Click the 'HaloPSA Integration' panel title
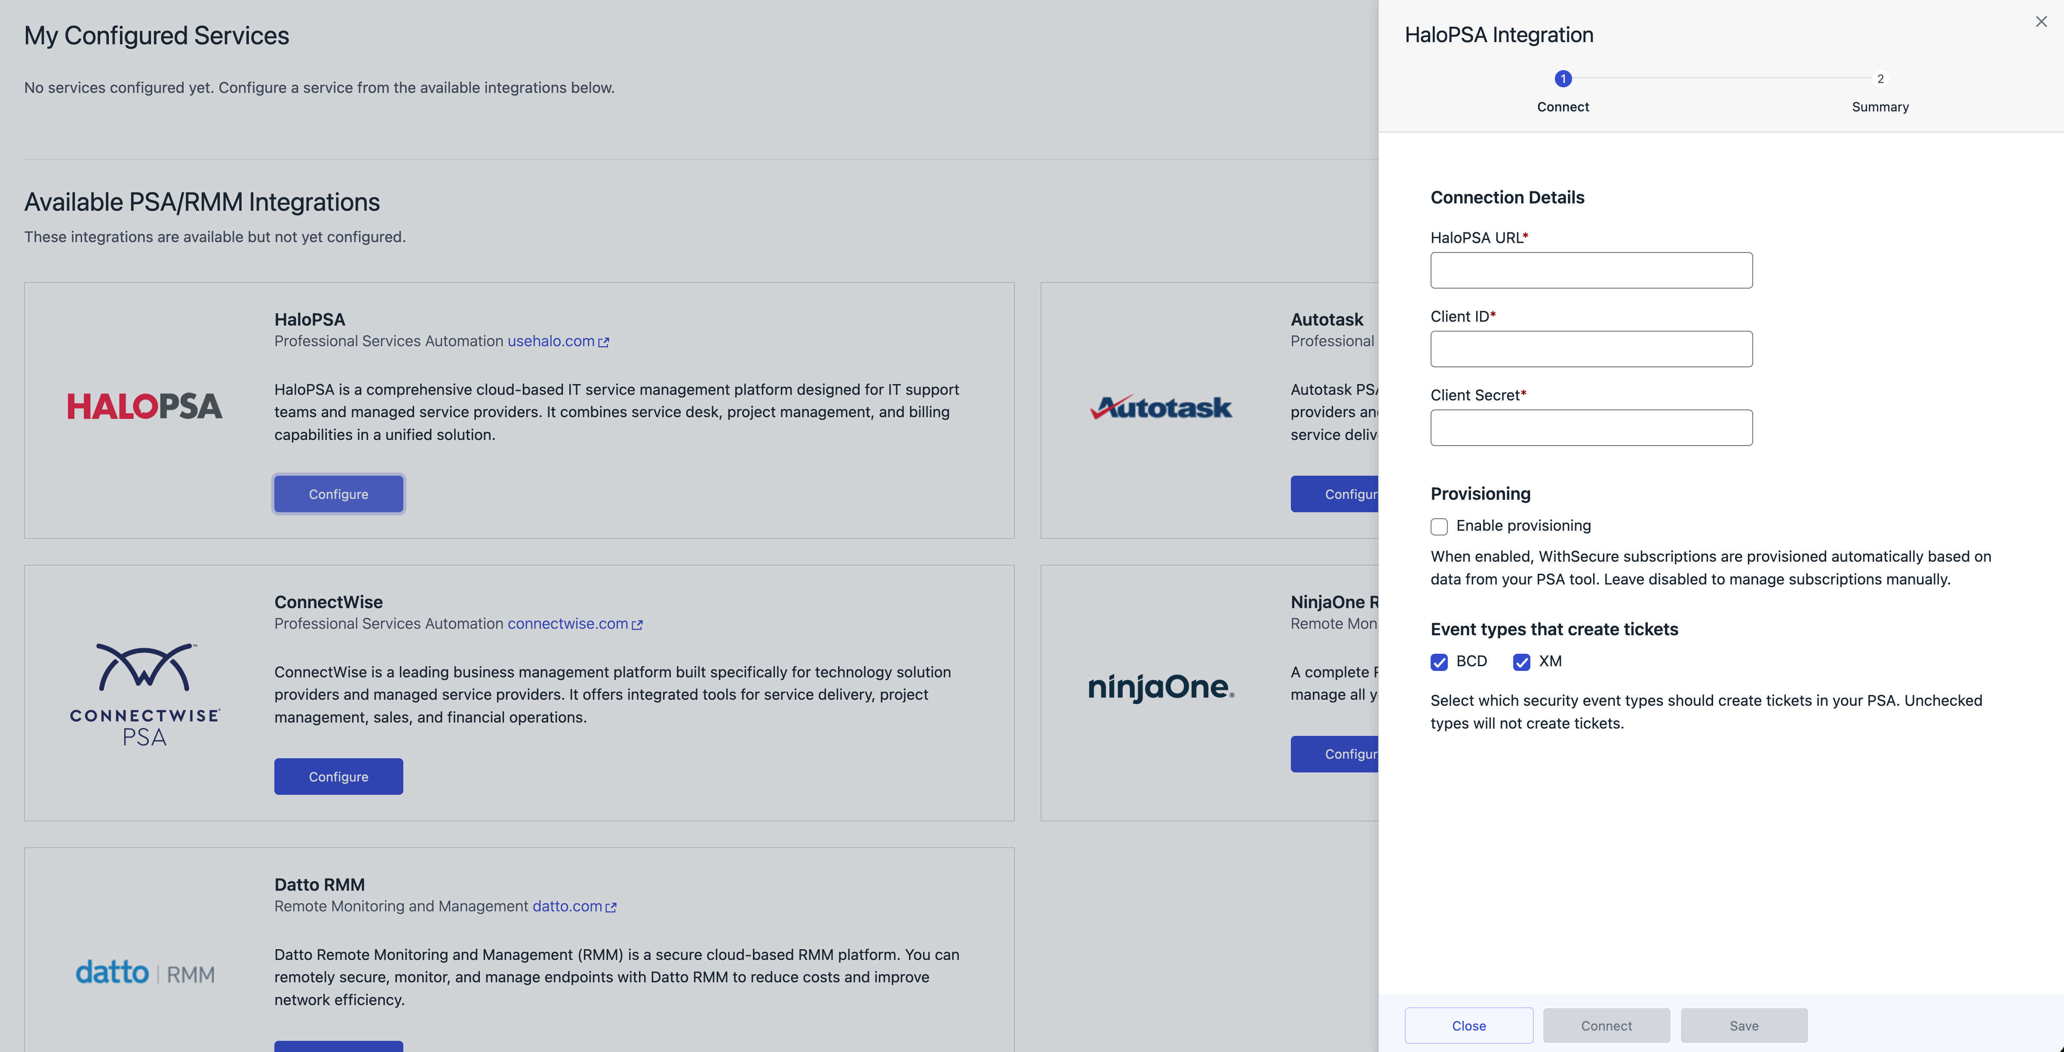 1498,34
